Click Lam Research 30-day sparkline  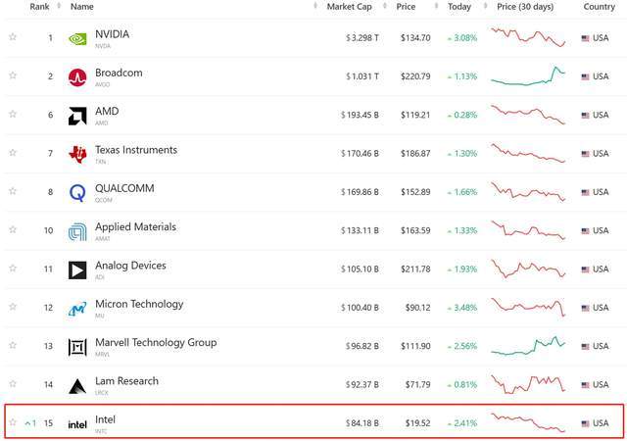point(528,384)
